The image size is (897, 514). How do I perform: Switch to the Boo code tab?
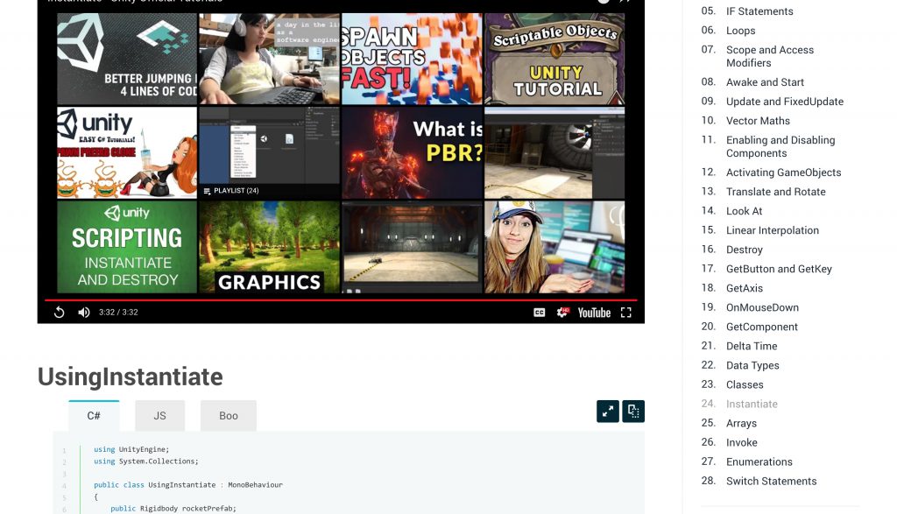coord(229,416)
